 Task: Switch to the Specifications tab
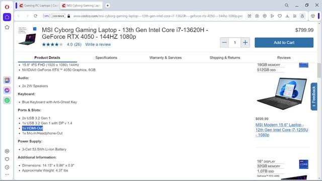106,58
